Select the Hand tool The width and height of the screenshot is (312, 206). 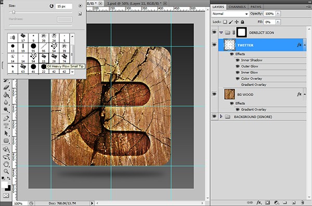tap(6, 164)
